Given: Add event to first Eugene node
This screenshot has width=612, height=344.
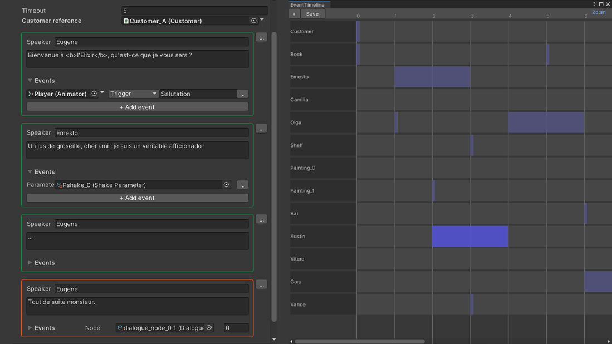Looking at the screenshot, I should coord(138,107).
